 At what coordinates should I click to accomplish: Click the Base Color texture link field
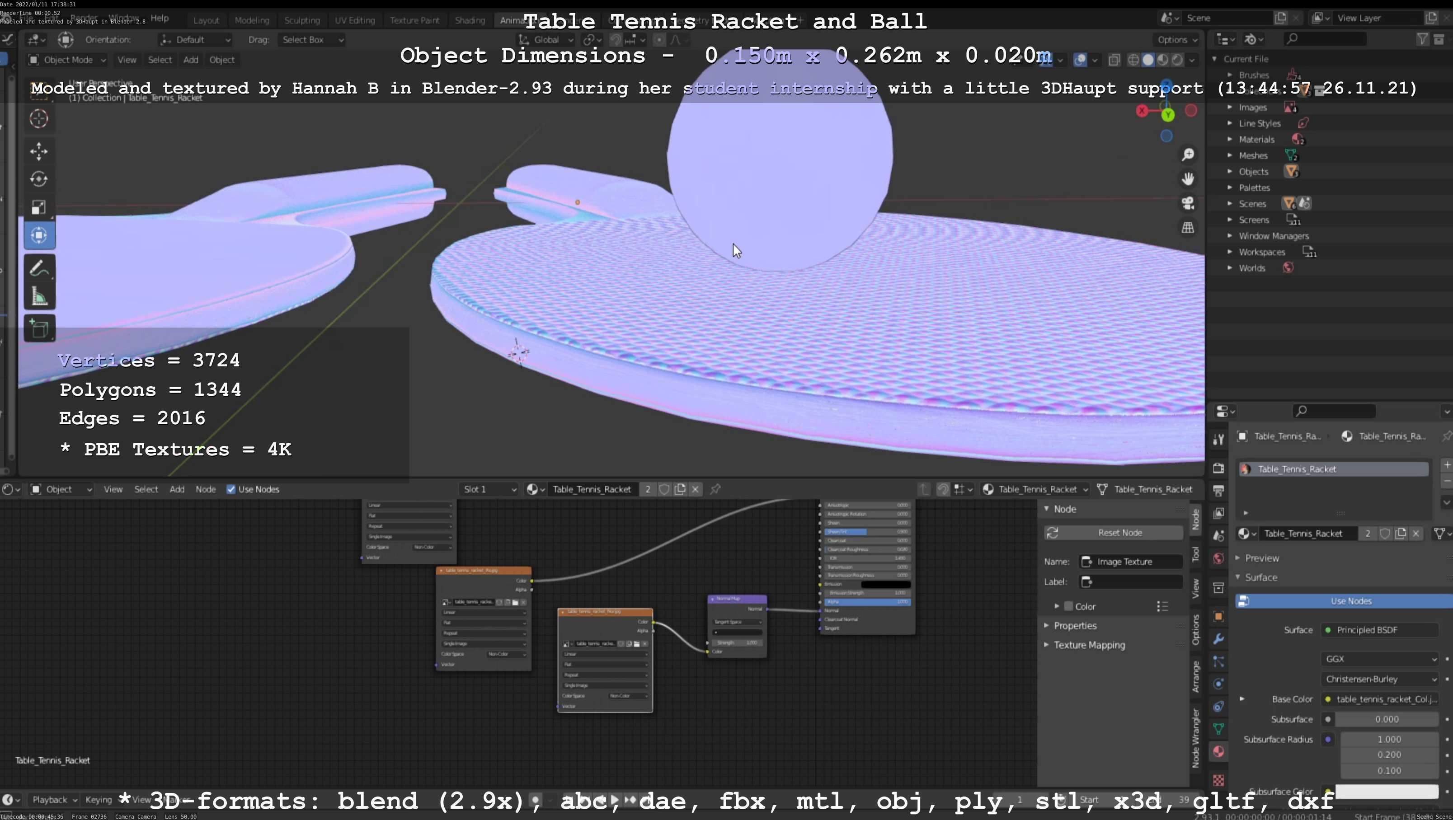coord(1379,699)
